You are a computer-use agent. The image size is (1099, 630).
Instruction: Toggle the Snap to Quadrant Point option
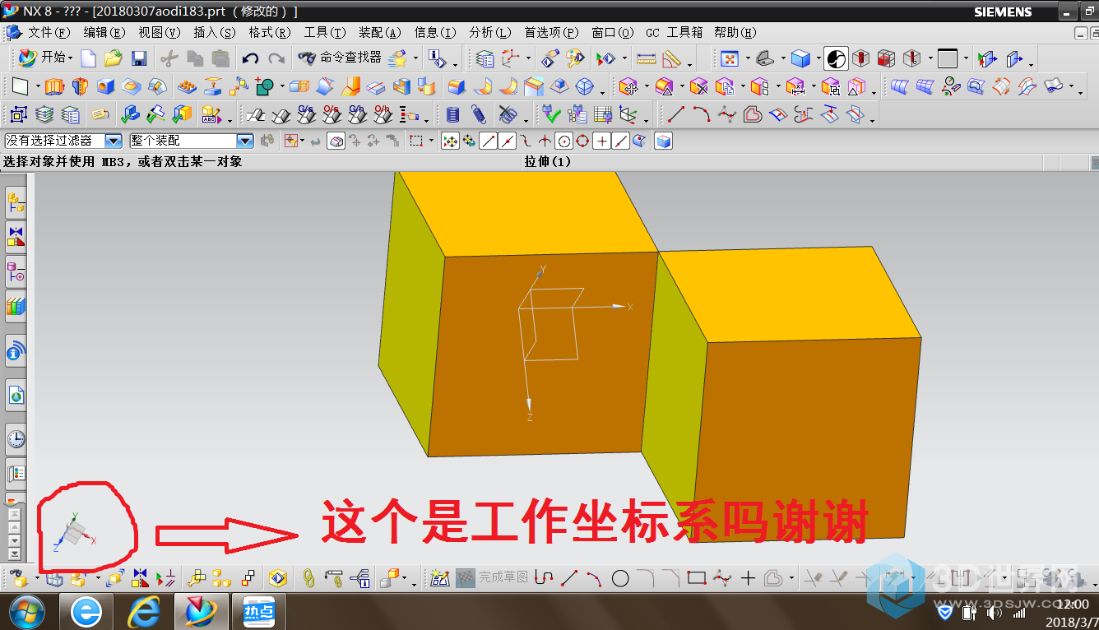tap(582, 141)
